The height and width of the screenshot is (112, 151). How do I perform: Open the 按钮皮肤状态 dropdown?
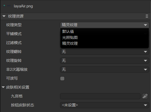click(x=105, y=105)
